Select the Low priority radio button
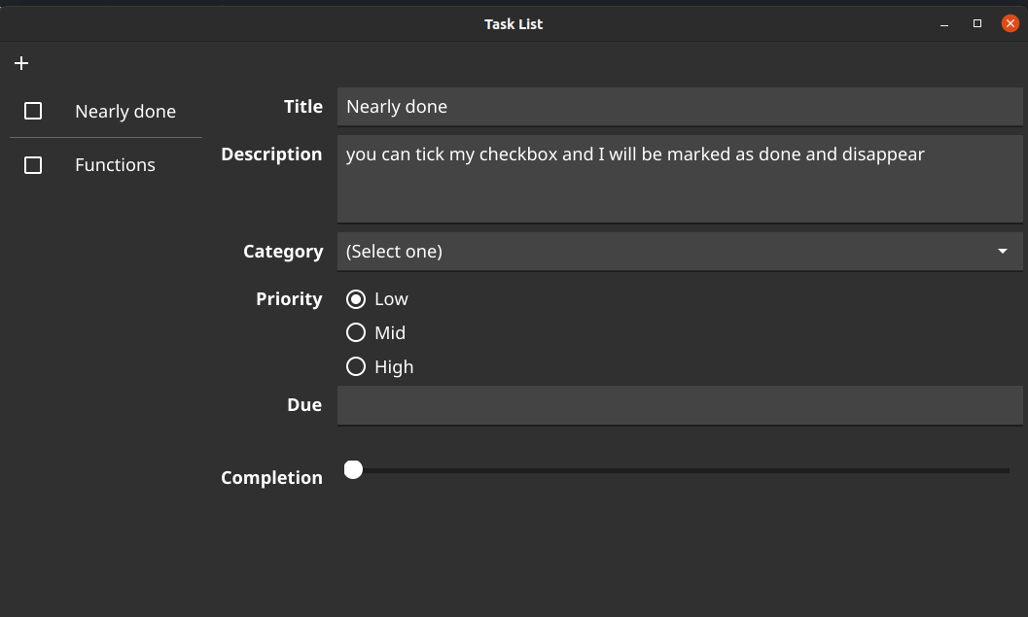Viewport: 1028px width, 617px height. (356, 299)
